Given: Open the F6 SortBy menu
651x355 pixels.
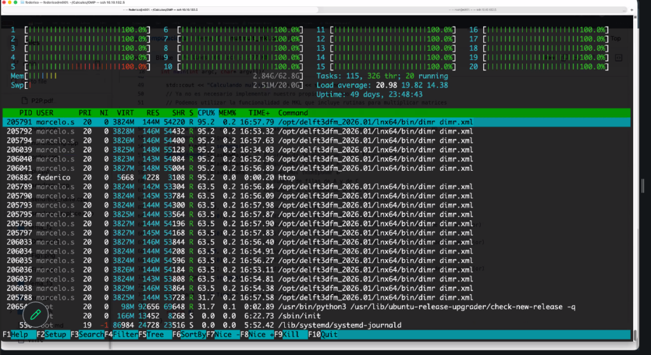Looking at the screenshot, I should point(189,334).
